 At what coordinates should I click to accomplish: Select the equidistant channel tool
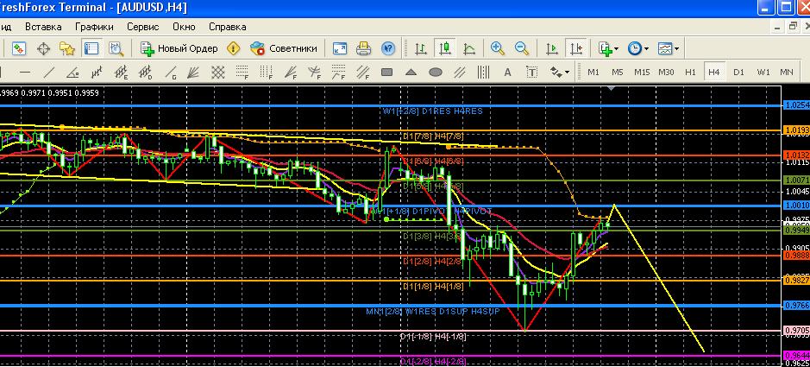pos(122,73)
